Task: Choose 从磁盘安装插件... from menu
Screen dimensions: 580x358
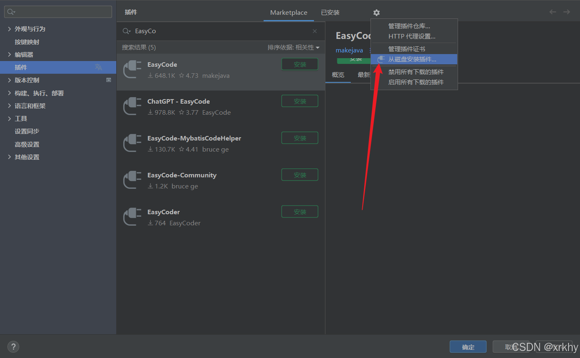Action: pos(414,59)
